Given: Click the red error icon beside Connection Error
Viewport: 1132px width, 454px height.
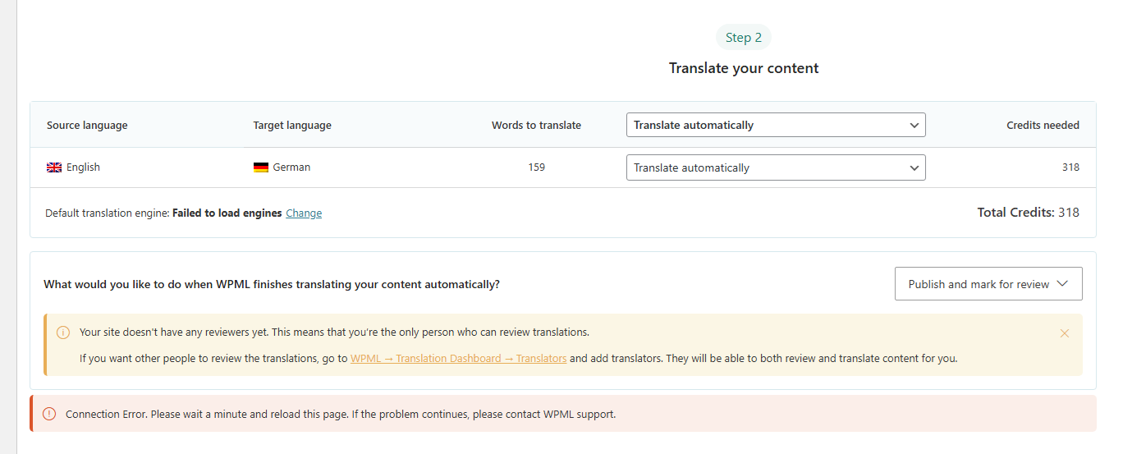Looking at the screenshot, I should coord(50,415).
